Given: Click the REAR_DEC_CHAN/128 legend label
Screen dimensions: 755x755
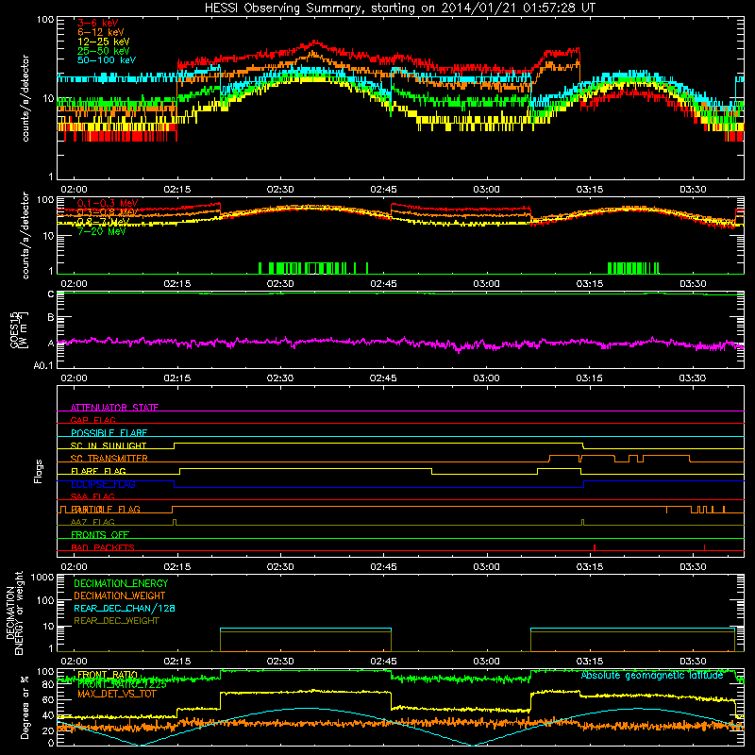Looking at the screenshot, I should pyautogui.click(x=125, y=609).
